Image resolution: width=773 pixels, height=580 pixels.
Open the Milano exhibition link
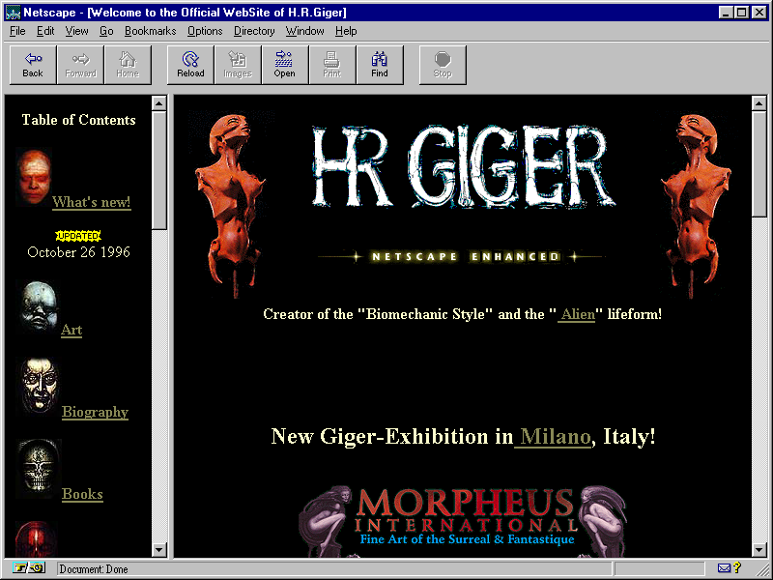(553, 436)
